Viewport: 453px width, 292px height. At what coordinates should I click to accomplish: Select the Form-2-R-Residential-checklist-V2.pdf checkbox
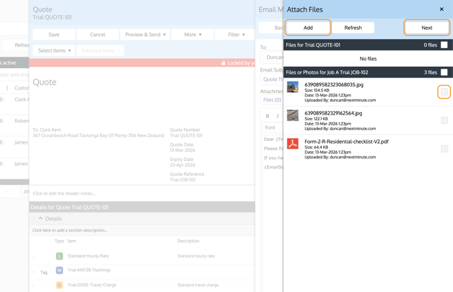click(x=444, y=148)
